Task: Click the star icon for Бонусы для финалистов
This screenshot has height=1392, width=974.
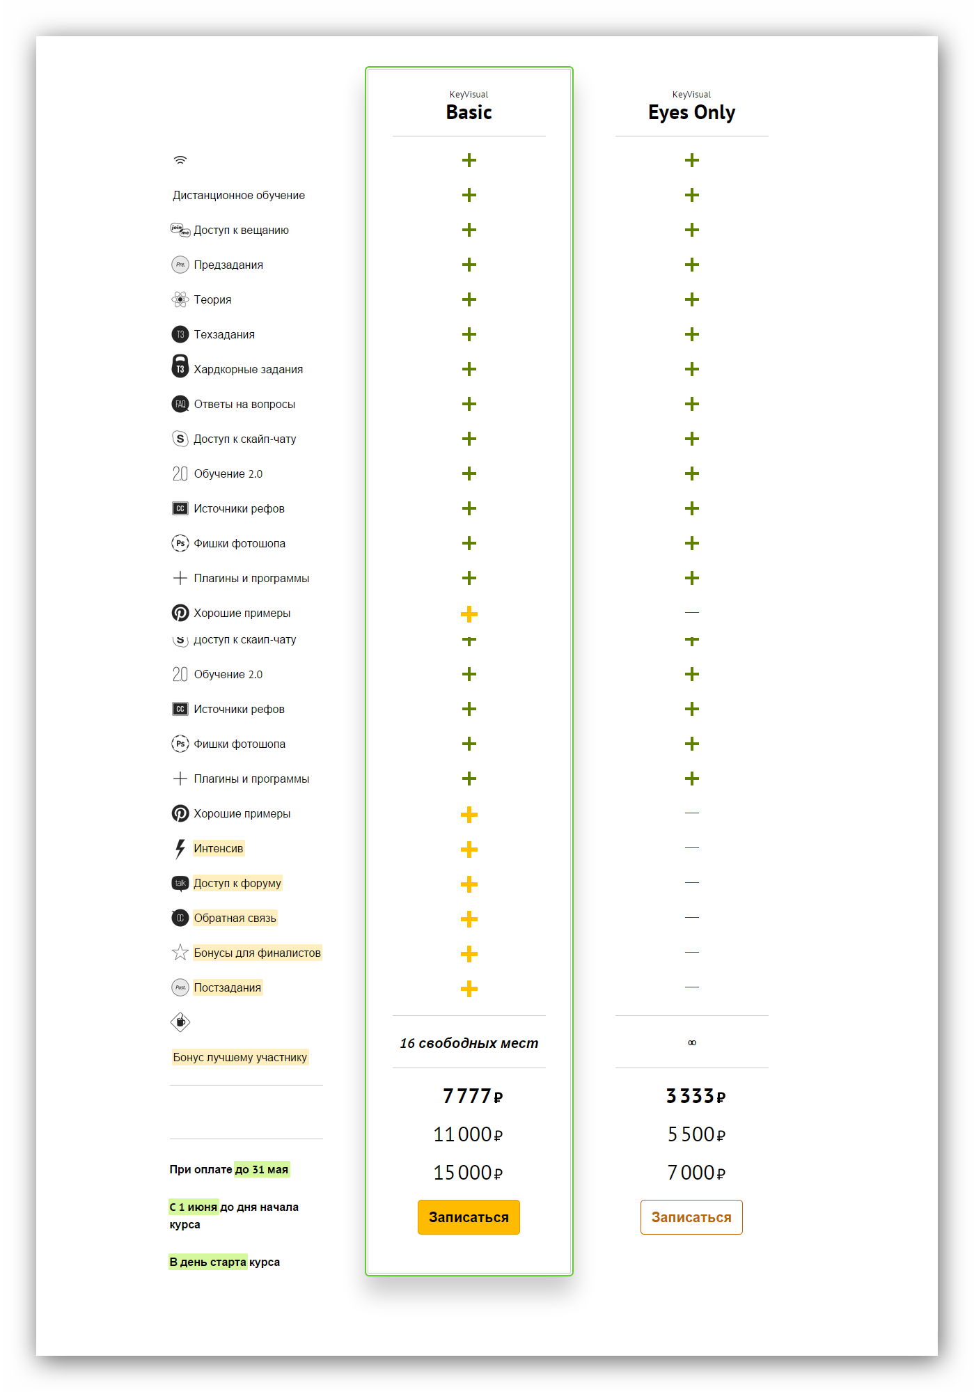Action: pos(180,952)
